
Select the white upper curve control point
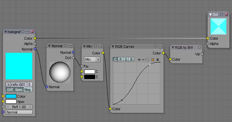tap(150, 65)
